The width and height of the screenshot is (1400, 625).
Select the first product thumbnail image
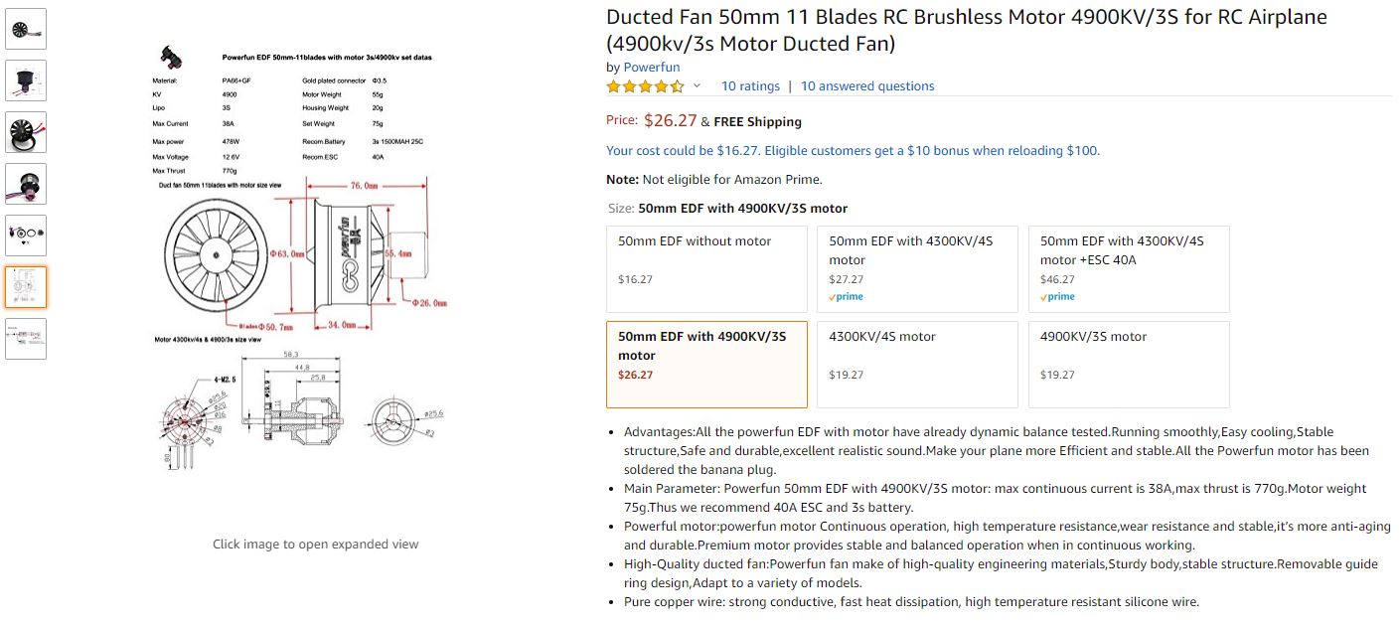point(25,29)
